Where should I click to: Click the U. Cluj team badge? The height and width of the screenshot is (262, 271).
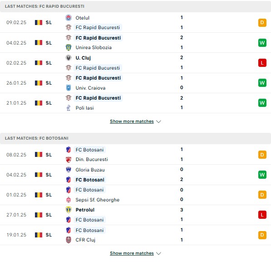click(69, 58)
